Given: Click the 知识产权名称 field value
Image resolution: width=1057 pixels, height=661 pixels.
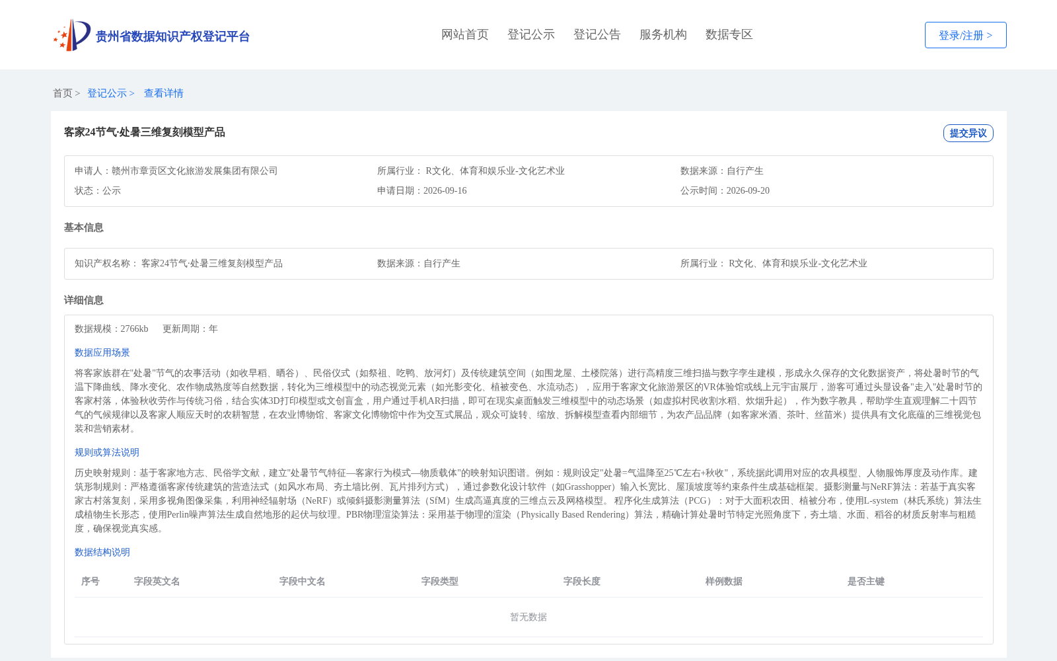Looking at the screenshot, I should point(212,263).
